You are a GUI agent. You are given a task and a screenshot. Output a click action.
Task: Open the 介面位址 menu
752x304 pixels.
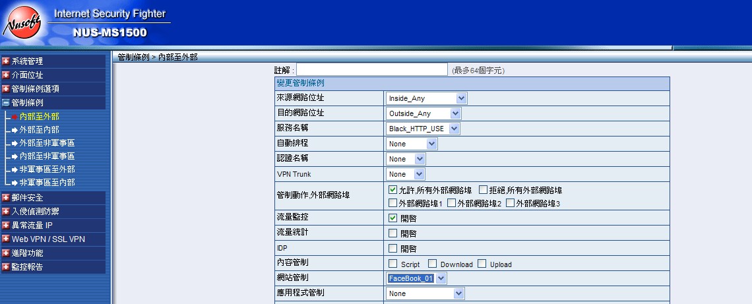pyautogui.click(x=27, y=75)
